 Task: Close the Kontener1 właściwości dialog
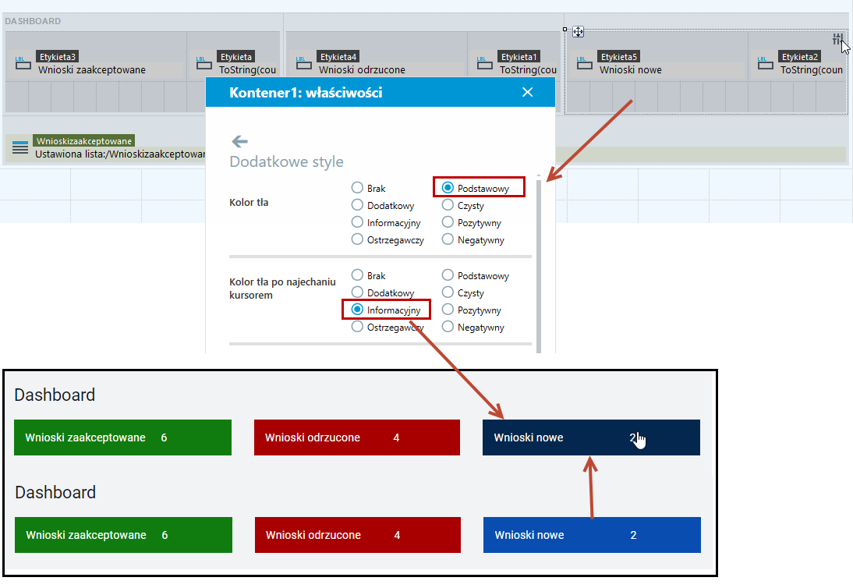click(527, 92)
